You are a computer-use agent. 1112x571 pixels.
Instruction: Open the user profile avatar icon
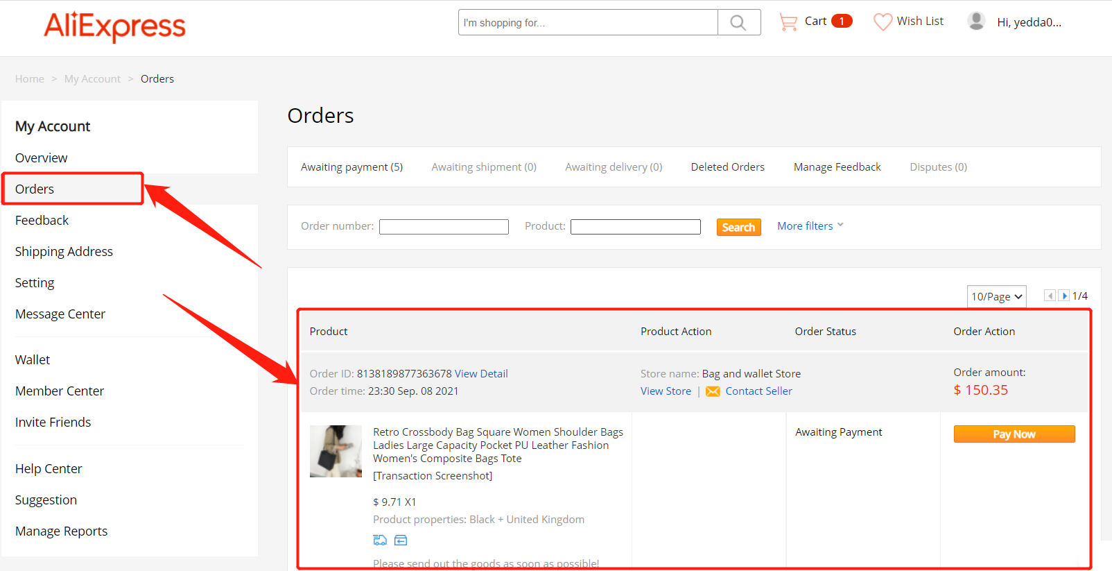coord(976,22)
